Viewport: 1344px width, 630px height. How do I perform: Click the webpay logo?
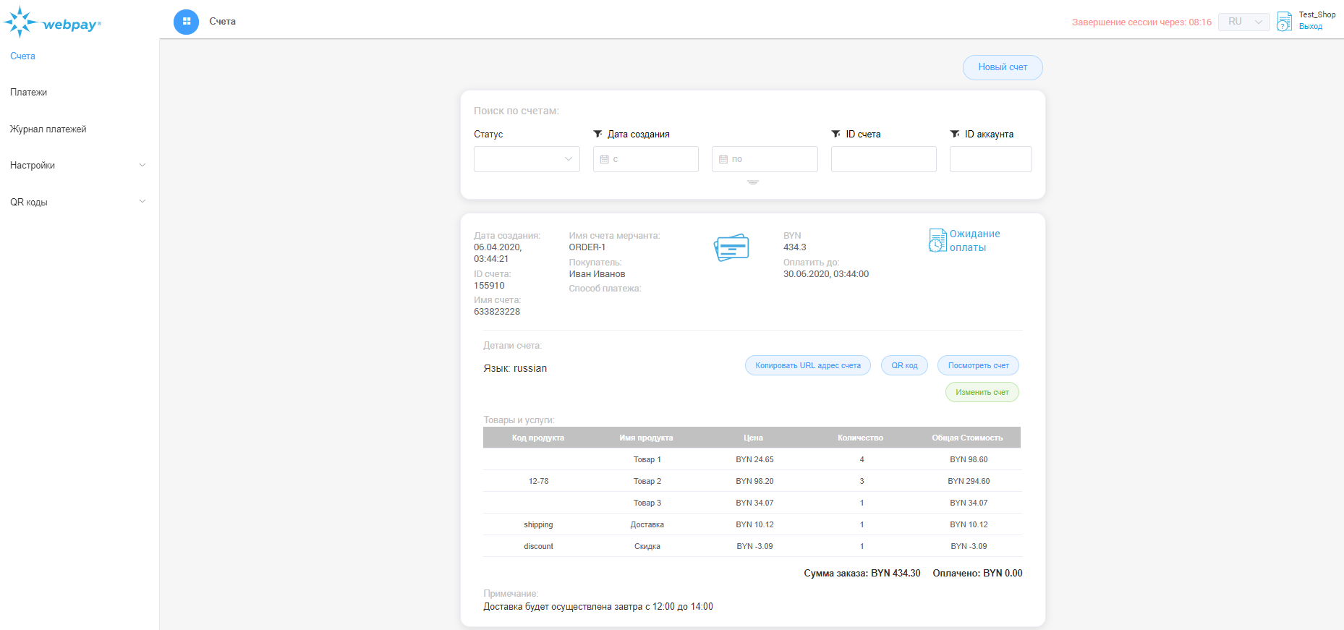click(52, 23)
